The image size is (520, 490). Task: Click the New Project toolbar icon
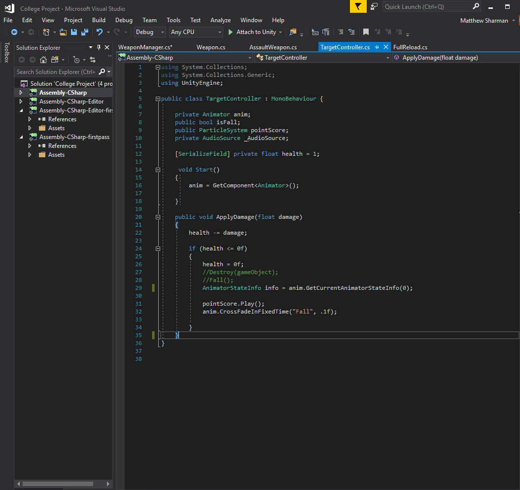click(46, 32)
